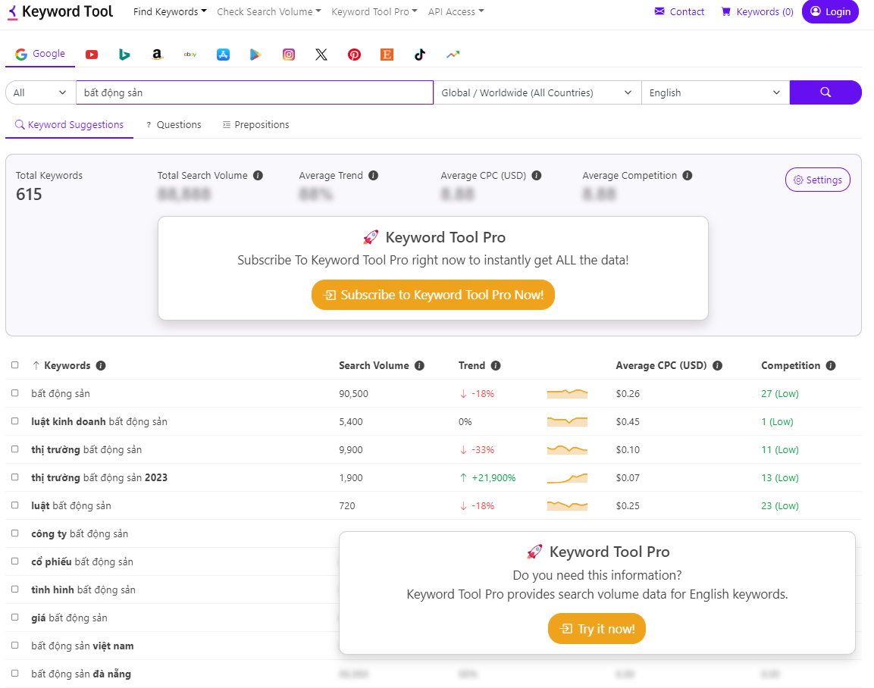Screen dimensions: 874x688
Task: Click the $0.45 average CPC value
Action: click(628, 422)
